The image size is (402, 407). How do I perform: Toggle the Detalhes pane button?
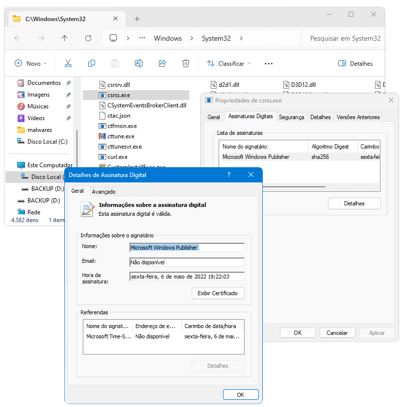tap(355, 63)
